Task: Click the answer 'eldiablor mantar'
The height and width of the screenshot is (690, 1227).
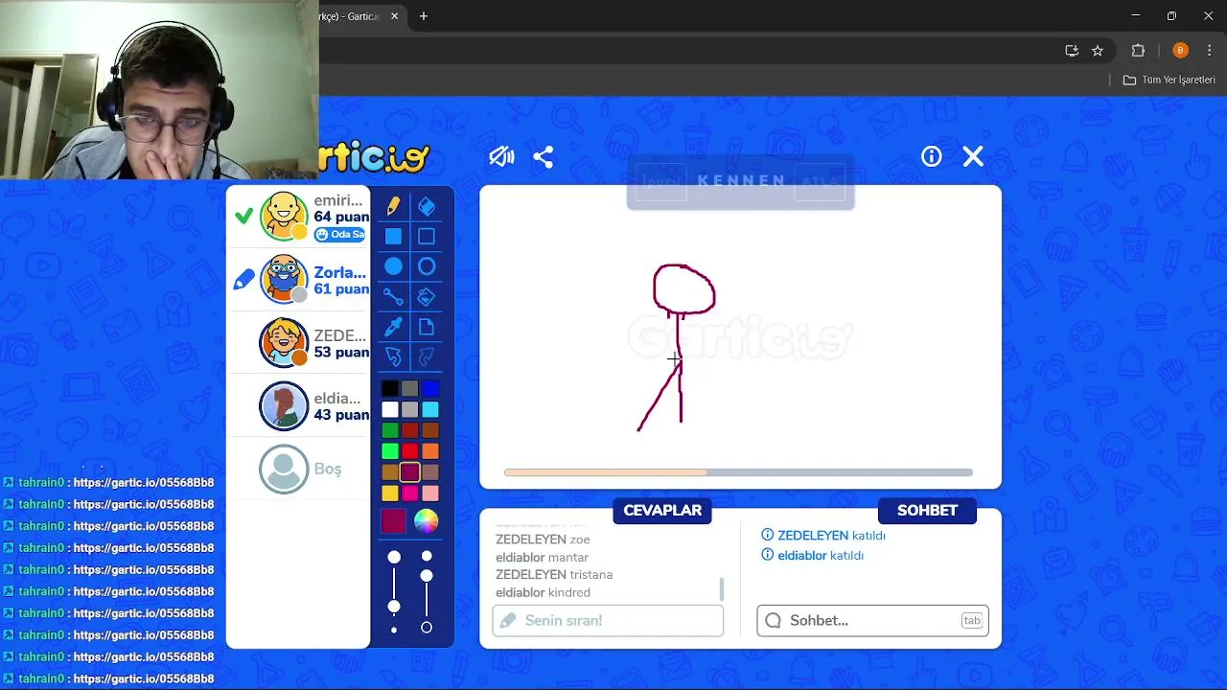Action: (x=542, y=558)
